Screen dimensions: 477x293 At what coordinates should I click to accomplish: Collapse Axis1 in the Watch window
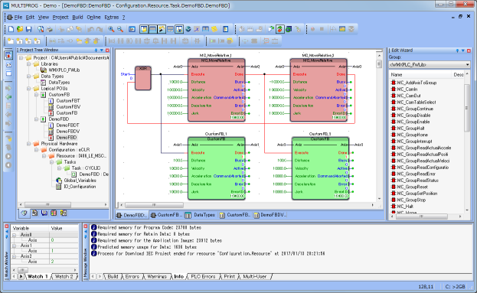pyautogui.click(x=14, y=246)
